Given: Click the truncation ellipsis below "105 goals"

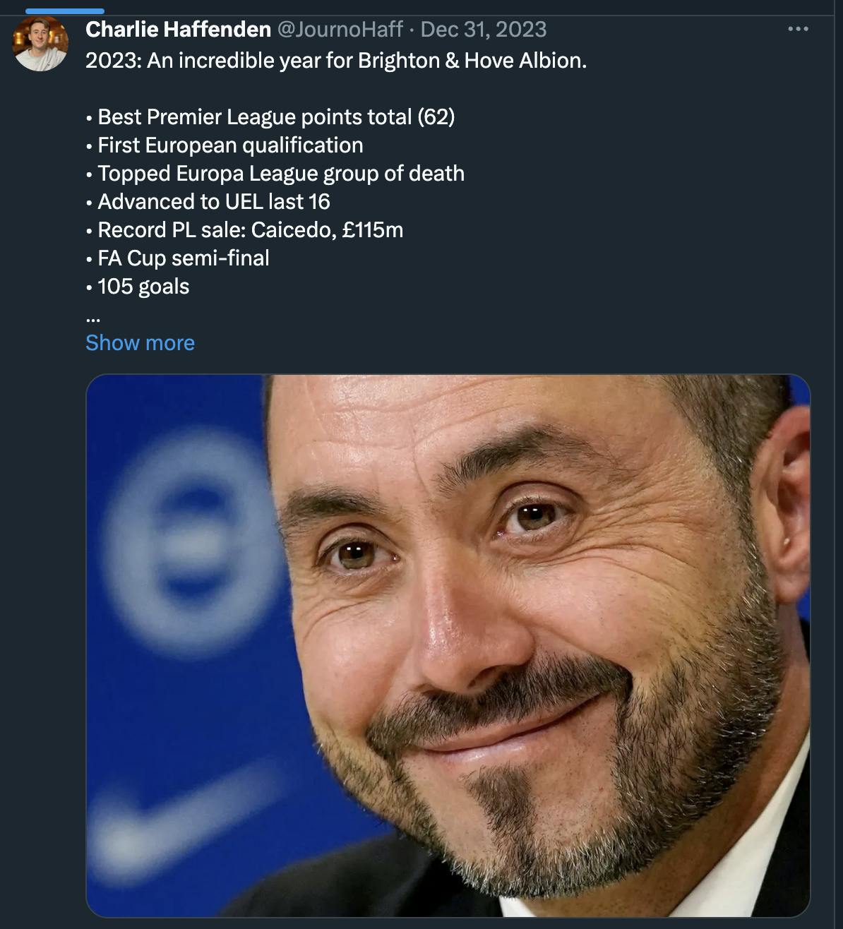Looking at the screenshot, I should click(92, 317).
